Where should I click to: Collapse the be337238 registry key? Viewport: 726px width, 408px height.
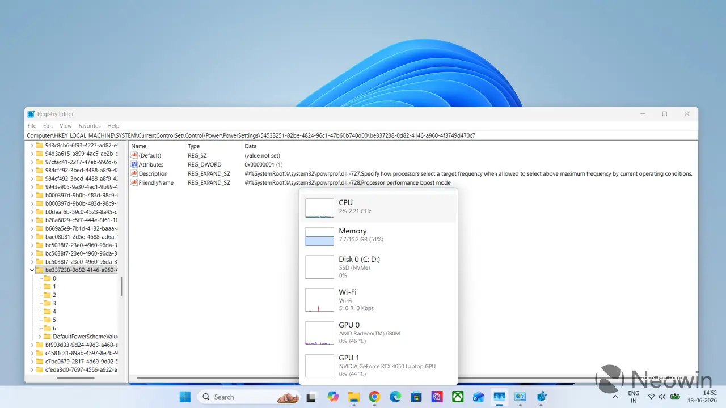[x=32, y=270]
